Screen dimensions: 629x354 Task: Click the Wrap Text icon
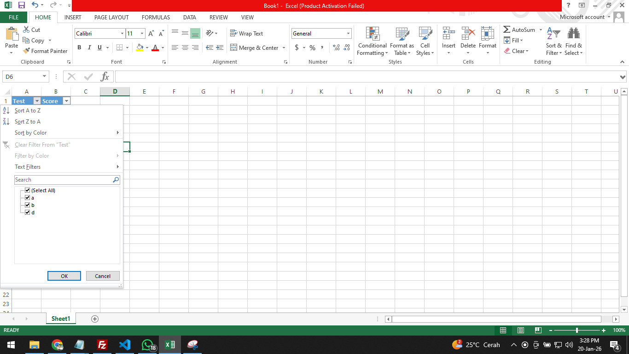tap(233, 34)
